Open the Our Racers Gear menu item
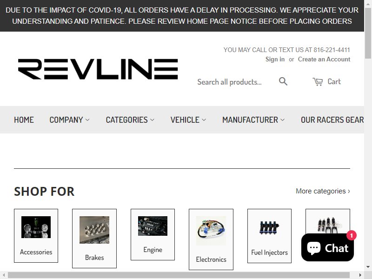The height and width of the screenshot is (279, 372). (332, 120)
